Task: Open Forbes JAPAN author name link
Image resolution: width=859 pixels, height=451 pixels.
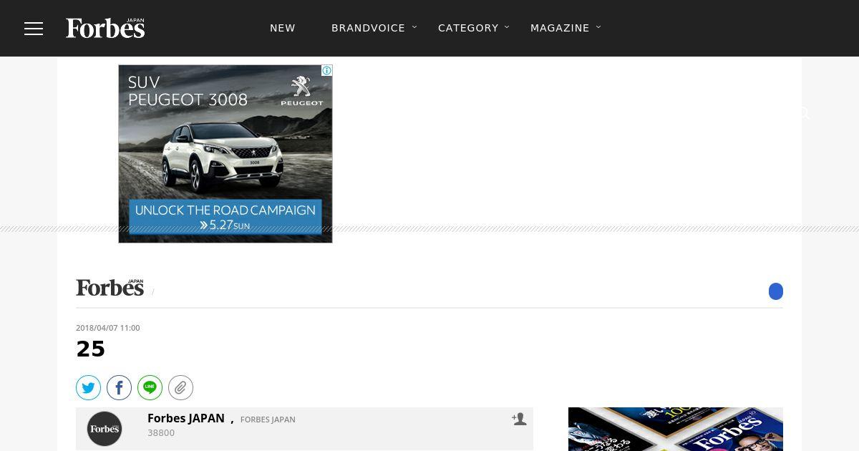Action: (x=186, y=418)
